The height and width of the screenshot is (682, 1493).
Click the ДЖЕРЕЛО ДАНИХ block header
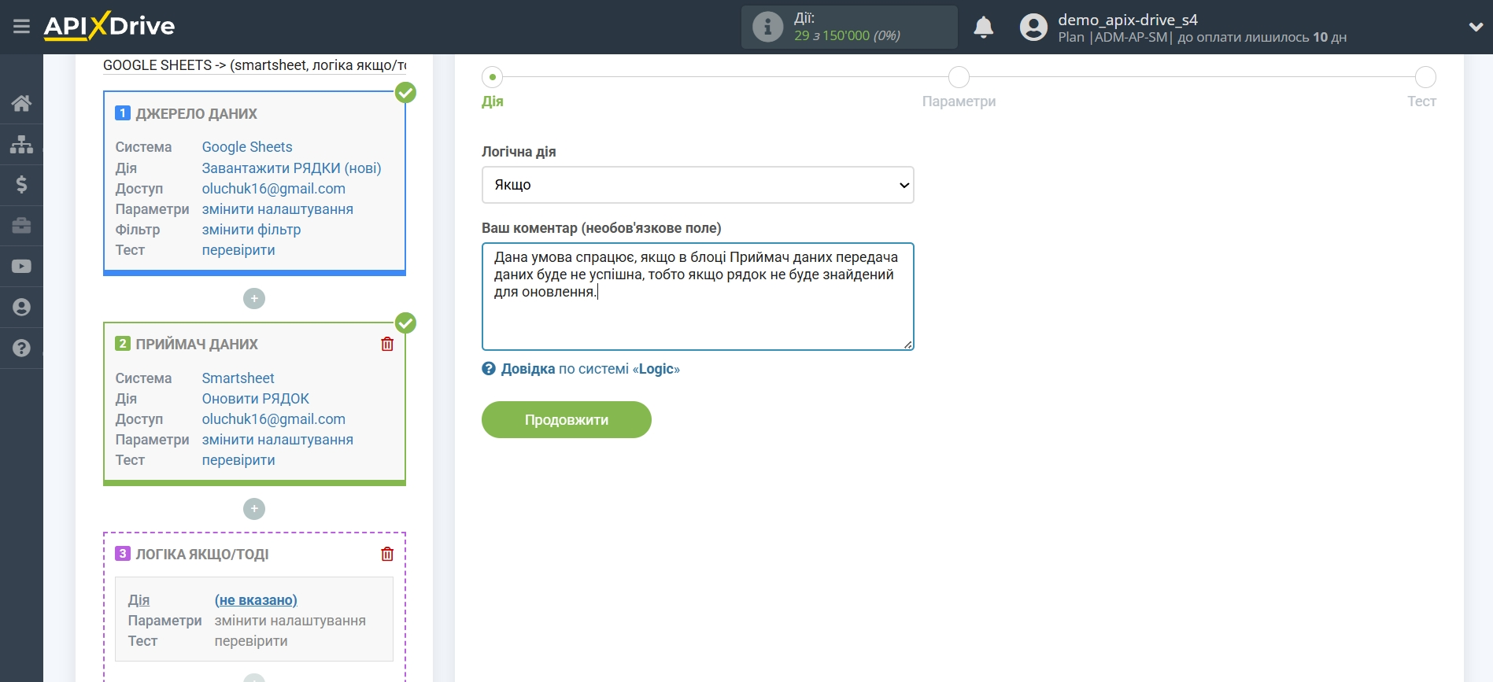click(196, 114)
